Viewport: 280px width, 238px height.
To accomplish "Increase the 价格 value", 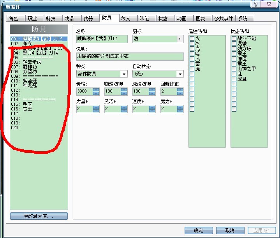I will click(x=96, y=90).
